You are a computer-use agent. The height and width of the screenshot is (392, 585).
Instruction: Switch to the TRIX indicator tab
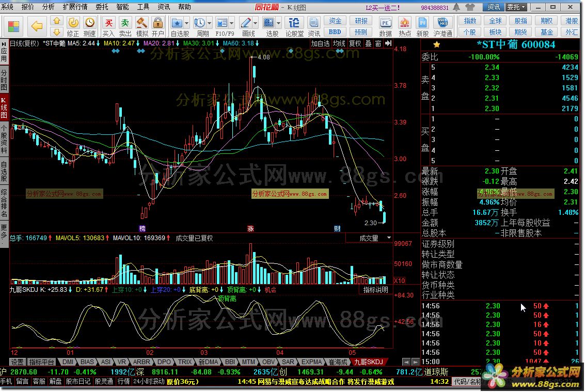click(184, 362)
